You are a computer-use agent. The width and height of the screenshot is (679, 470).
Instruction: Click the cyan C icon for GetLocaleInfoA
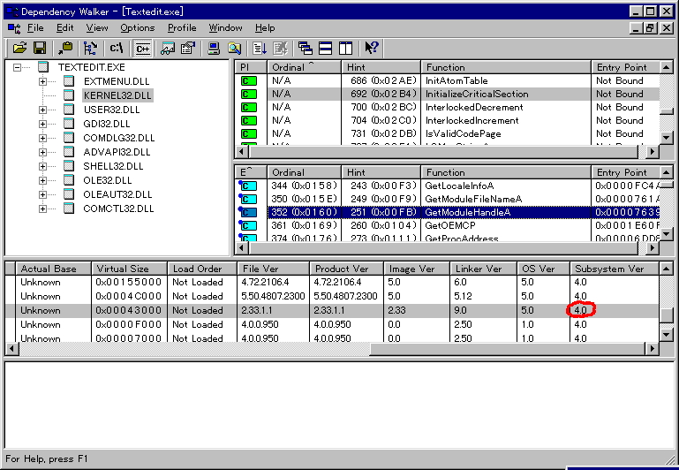pos(248,186)
